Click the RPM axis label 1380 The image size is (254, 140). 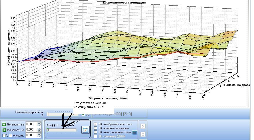point(78,88)
